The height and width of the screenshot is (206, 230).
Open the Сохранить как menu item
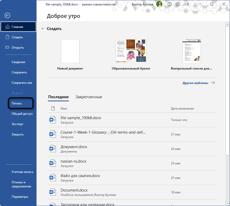pyautogui.click(x=22, y=83)
